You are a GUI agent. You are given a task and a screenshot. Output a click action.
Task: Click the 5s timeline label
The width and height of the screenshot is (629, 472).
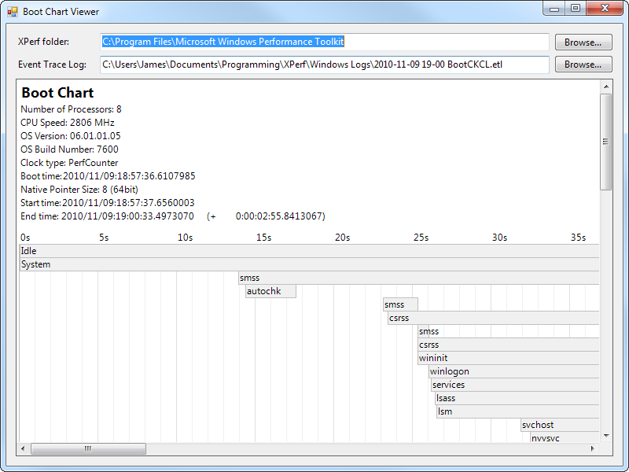click(x=104, y=238)
